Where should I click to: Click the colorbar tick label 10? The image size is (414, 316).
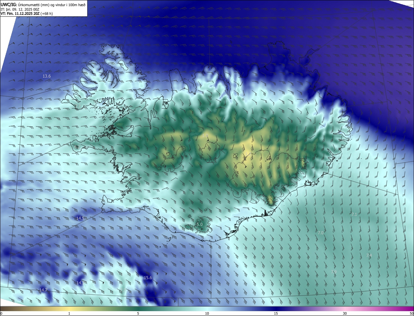(x=207, y=313)
